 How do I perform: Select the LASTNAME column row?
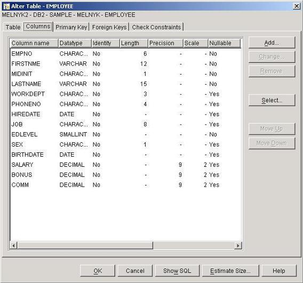click(x=125, y=84)
